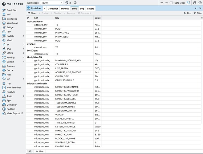Switch to the Log tab

82,9
